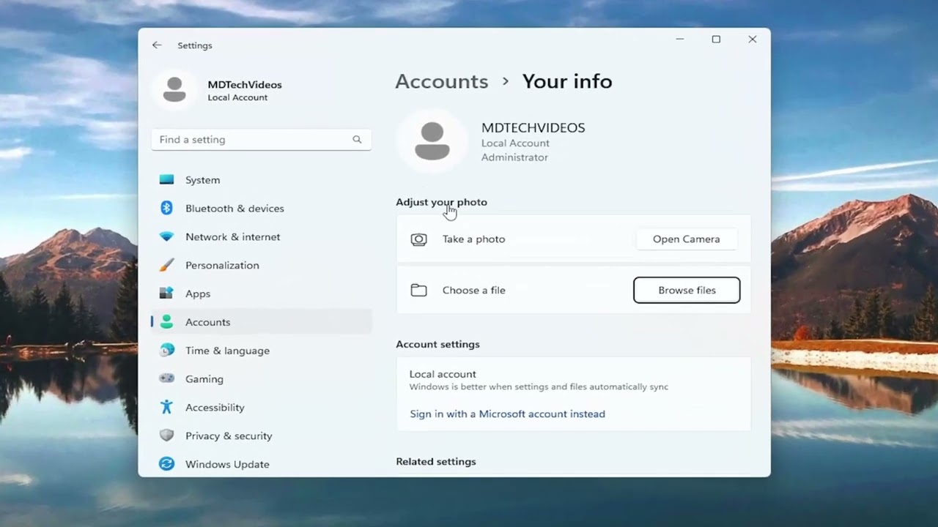Go to Gaming settings
Screen dimensions: 938x527
(x=261, y=378)
